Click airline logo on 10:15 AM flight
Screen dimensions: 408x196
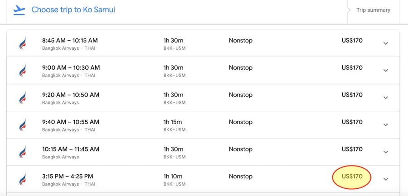[23, 152]
